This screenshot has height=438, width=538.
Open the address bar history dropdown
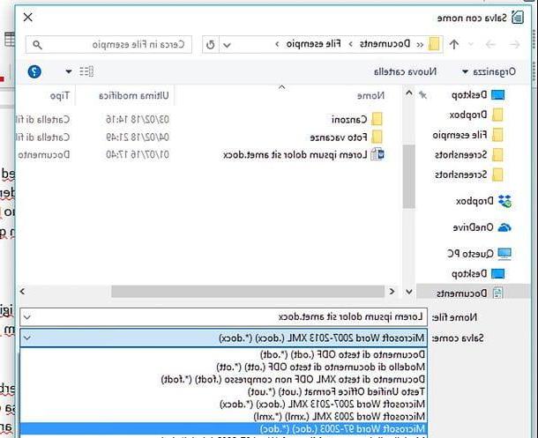[227, 45]
